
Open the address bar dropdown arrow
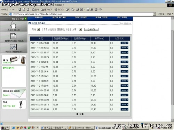pyautogui.click(x=155, y=14)
